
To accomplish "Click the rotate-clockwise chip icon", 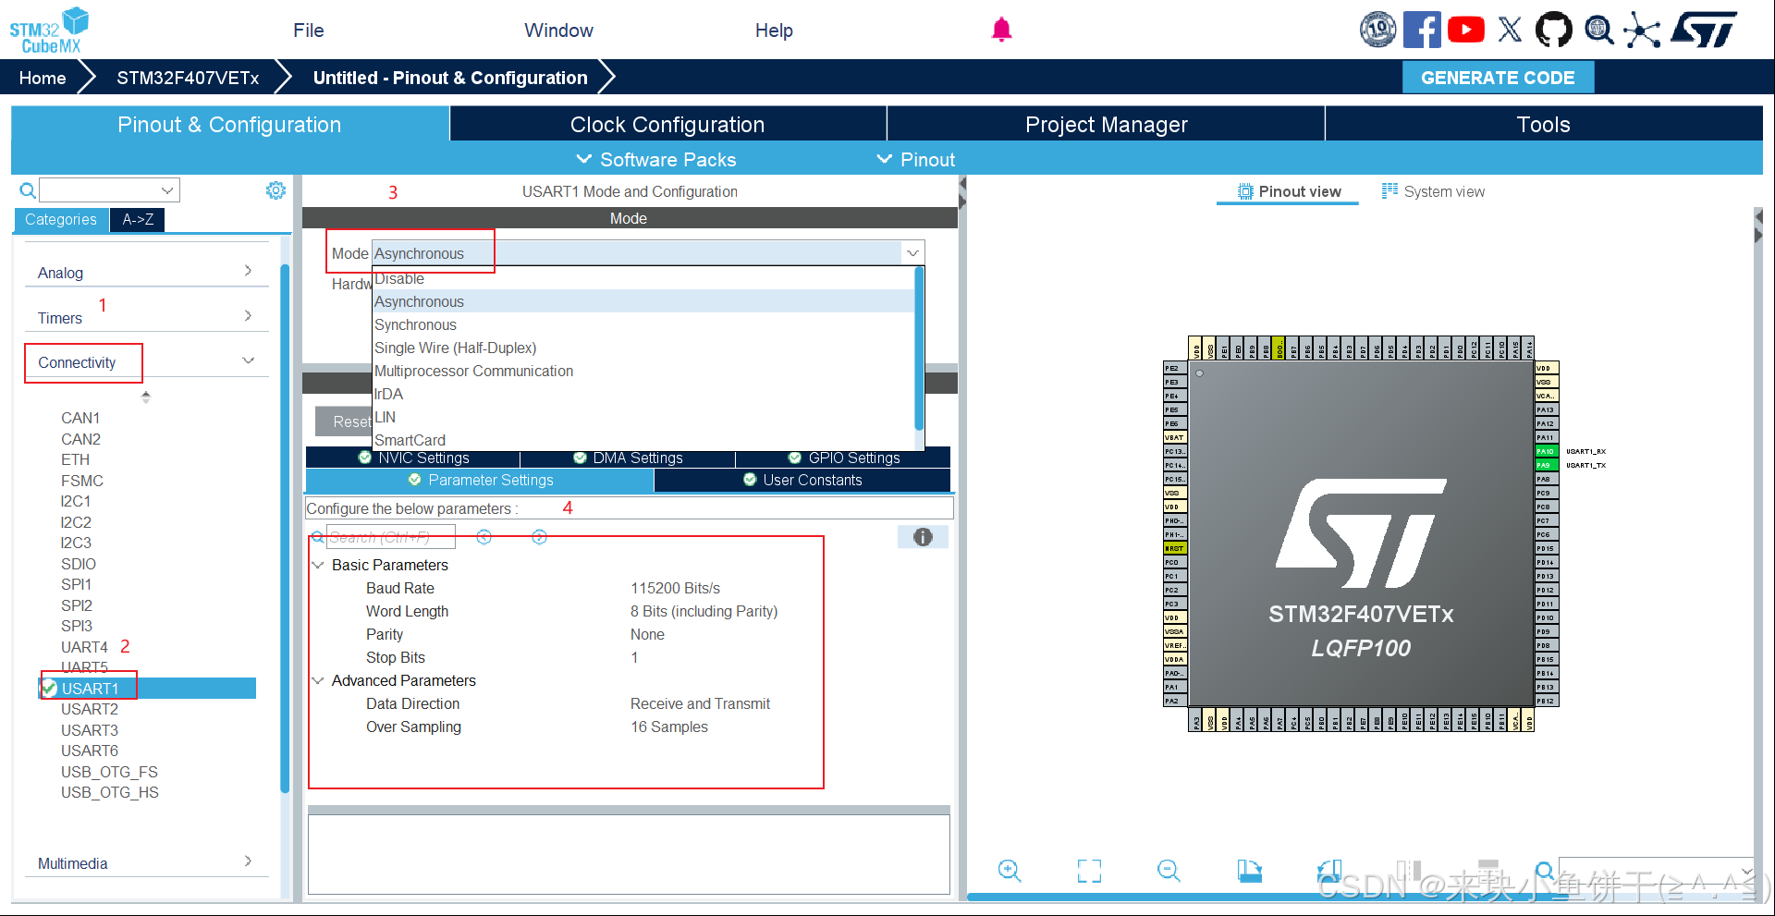I will (x=1250, y=871).
